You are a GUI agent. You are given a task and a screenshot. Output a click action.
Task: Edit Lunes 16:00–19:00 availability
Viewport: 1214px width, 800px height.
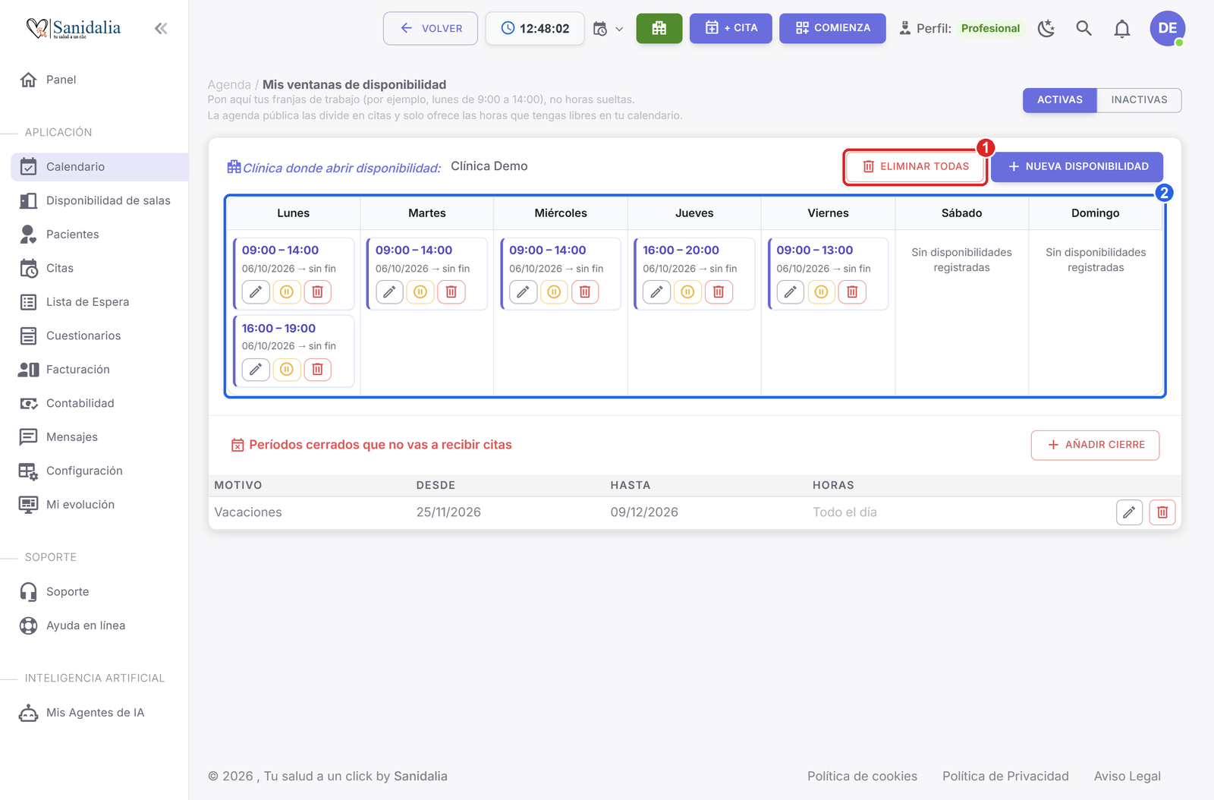click(x=256, y=370)
